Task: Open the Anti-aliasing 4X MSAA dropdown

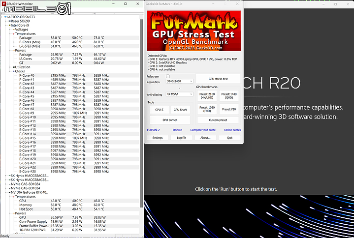Action: (180, 94)
